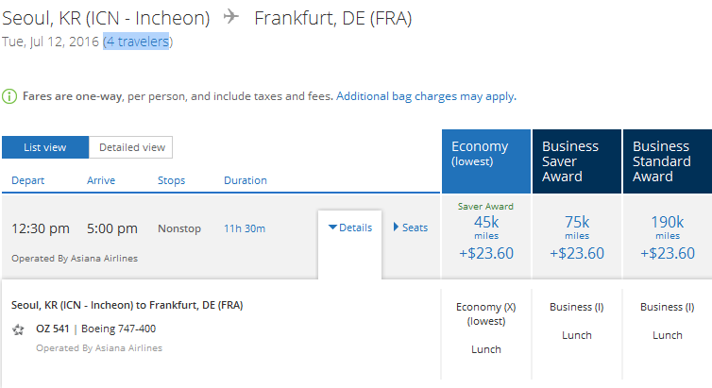
Task: Select the 190k miles Business Standard fare
Action: [667, 230]
